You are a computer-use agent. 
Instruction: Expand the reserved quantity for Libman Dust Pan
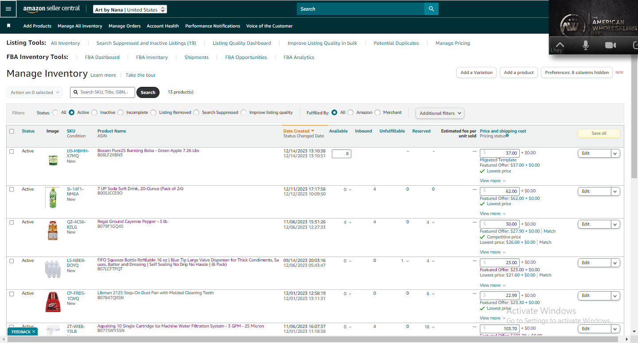431,294
